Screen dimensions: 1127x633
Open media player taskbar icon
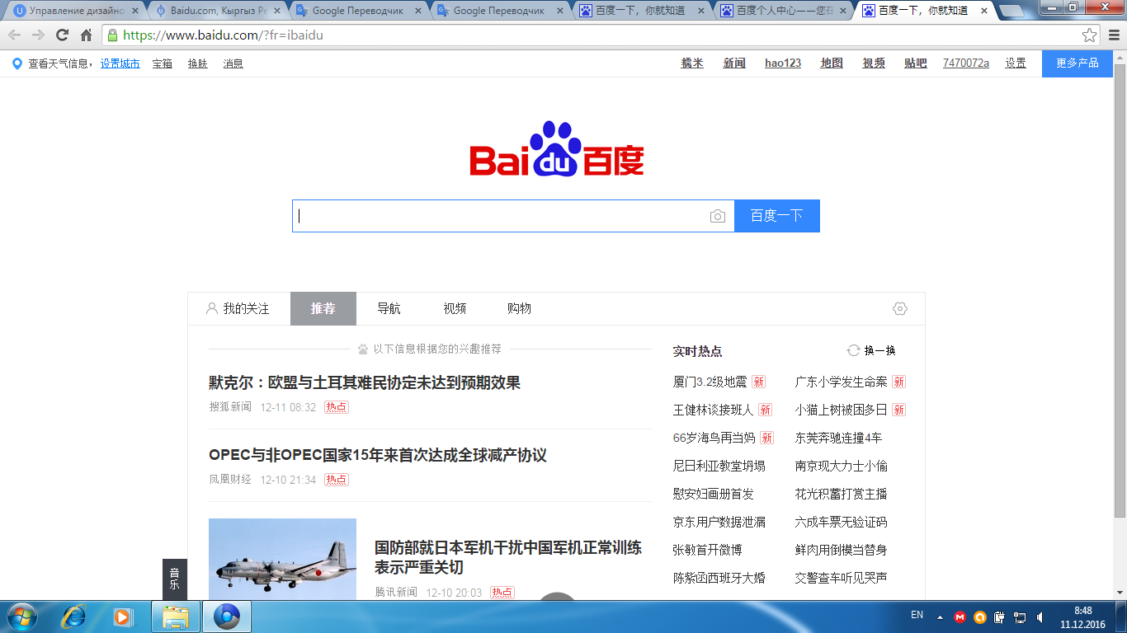122,617
